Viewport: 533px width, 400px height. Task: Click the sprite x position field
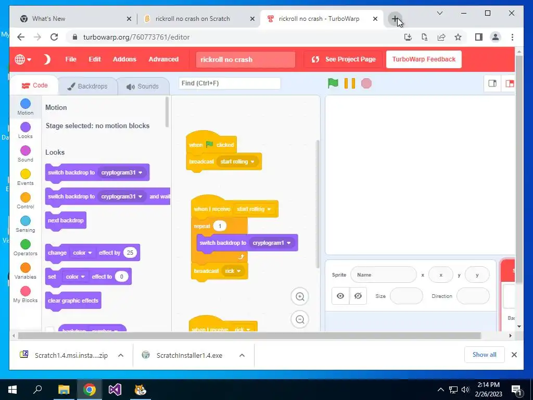(441, 275)
